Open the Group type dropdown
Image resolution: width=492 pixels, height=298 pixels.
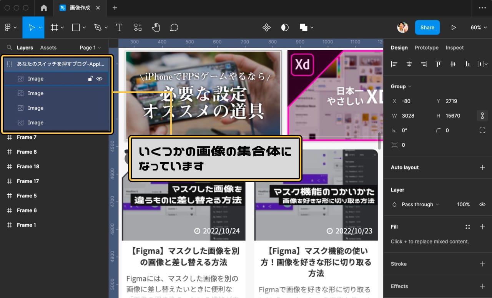click(x=401, y=86)
